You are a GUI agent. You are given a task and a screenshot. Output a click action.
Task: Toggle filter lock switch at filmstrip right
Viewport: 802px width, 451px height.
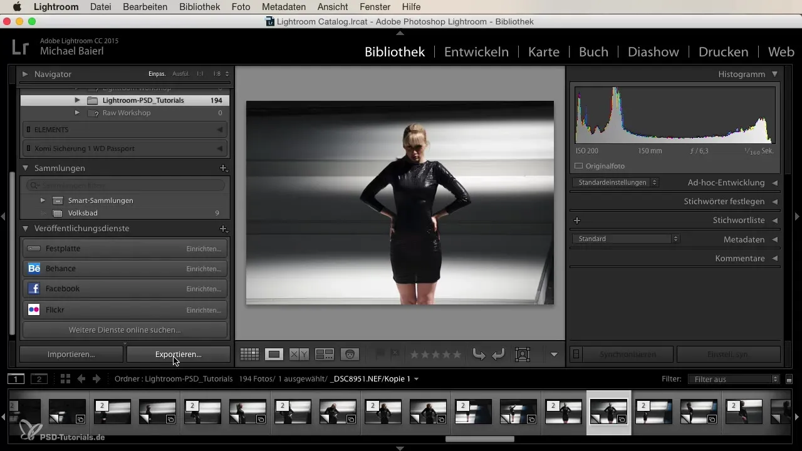tap(789, 379)
